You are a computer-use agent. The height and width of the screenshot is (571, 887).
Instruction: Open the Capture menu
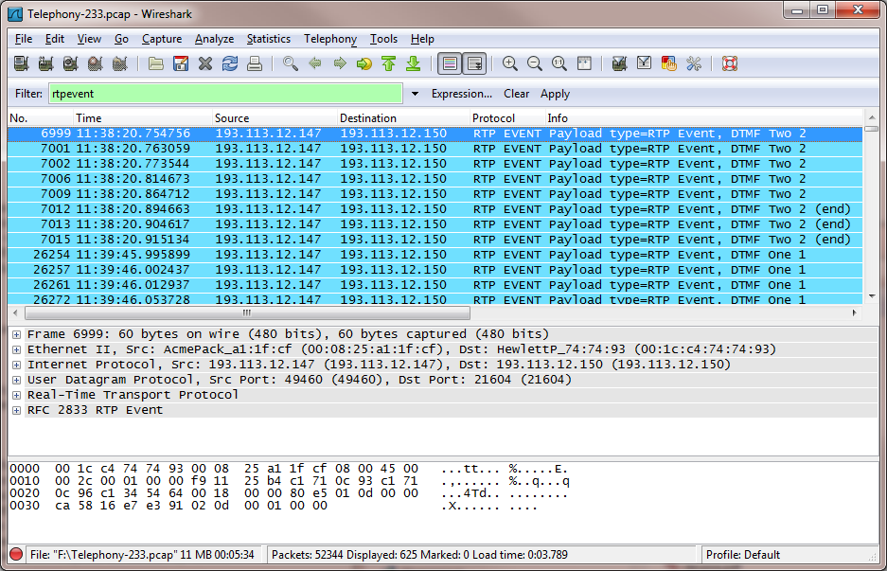(x=162, y=39)
